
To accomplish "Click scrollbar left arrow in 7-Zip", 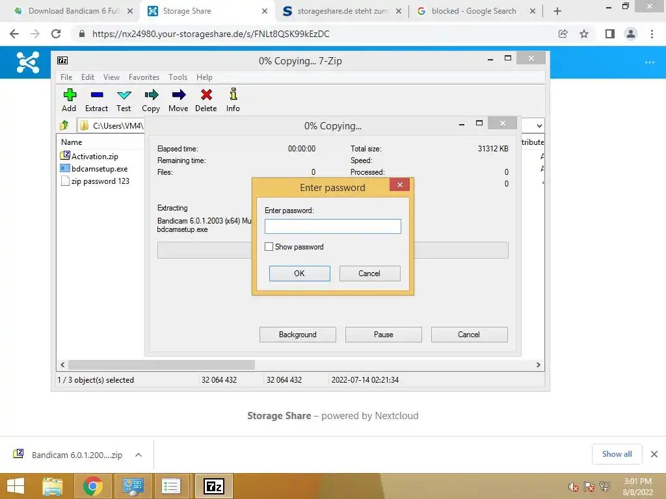I will click(x=63, y=365).
